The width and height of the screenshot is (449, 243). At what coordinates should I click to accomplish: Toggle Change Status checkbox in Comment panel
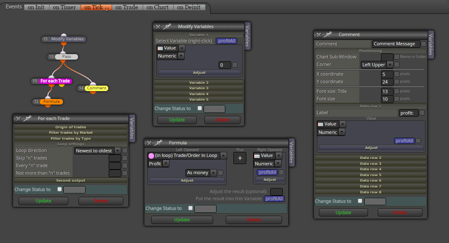360,201
